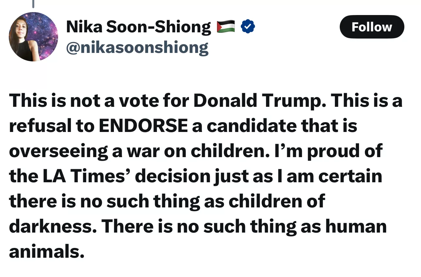This screenshot has height=277, width=421.
Task: Click the word "decision" in the tweet
Action: [x=172, y=176]
